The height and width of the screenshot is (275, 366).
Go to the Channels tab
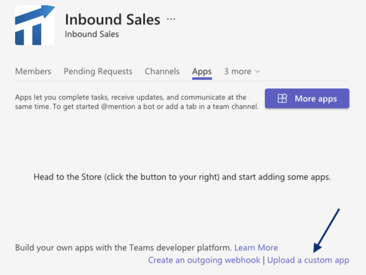(x=162, y=71)
